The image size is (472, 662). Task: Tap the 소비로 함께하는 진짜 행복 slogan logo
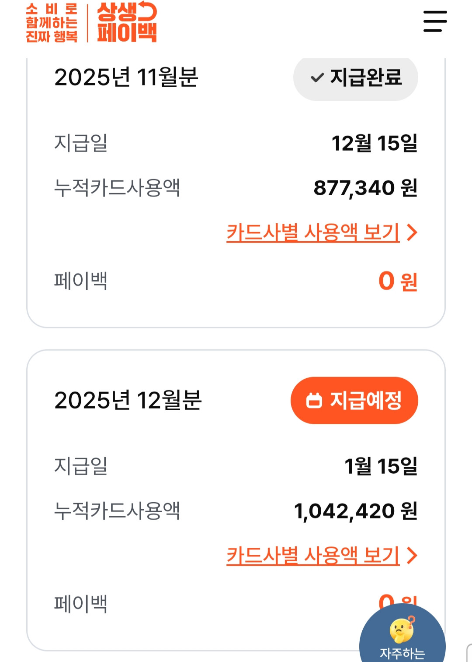52,23
